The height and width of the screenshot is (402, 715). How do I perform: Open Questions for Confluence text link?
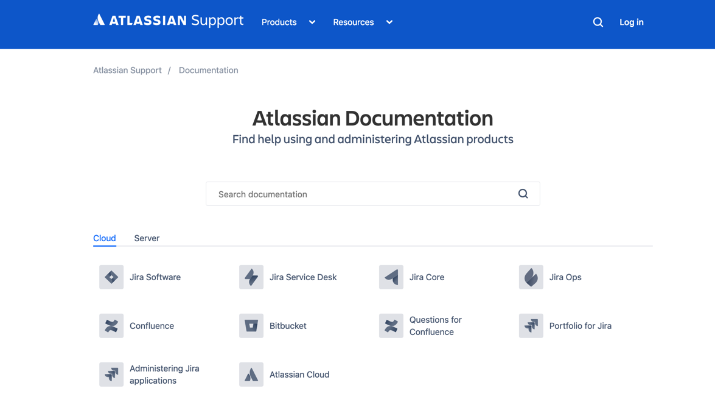(x=436, y=326)
